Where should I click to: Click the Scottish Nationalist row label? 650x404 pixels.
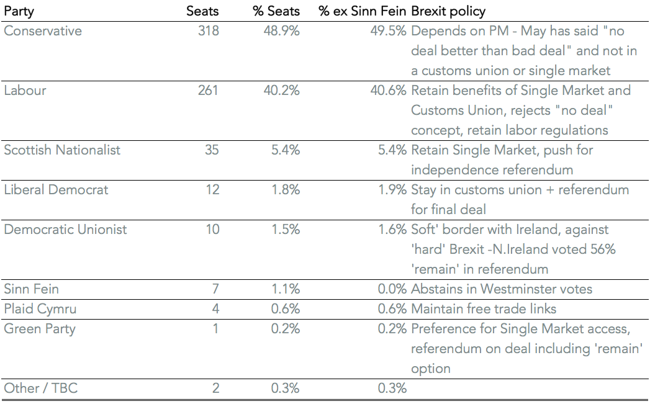(x=62, y=150)
